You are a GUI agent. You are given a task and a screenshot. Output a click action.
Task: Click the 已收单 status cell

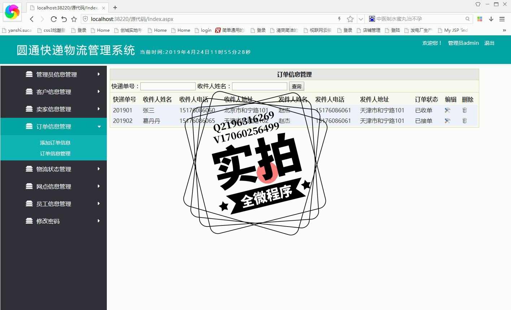point(424,110)
